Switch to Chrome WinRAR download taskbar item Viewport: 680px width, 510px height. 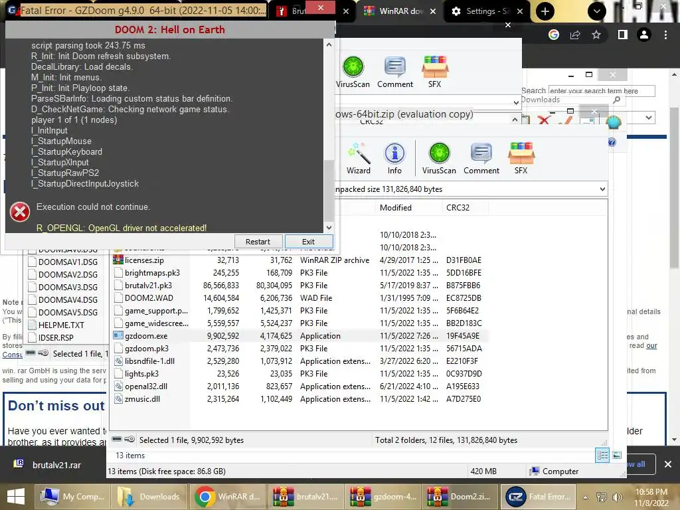point(226,497)
